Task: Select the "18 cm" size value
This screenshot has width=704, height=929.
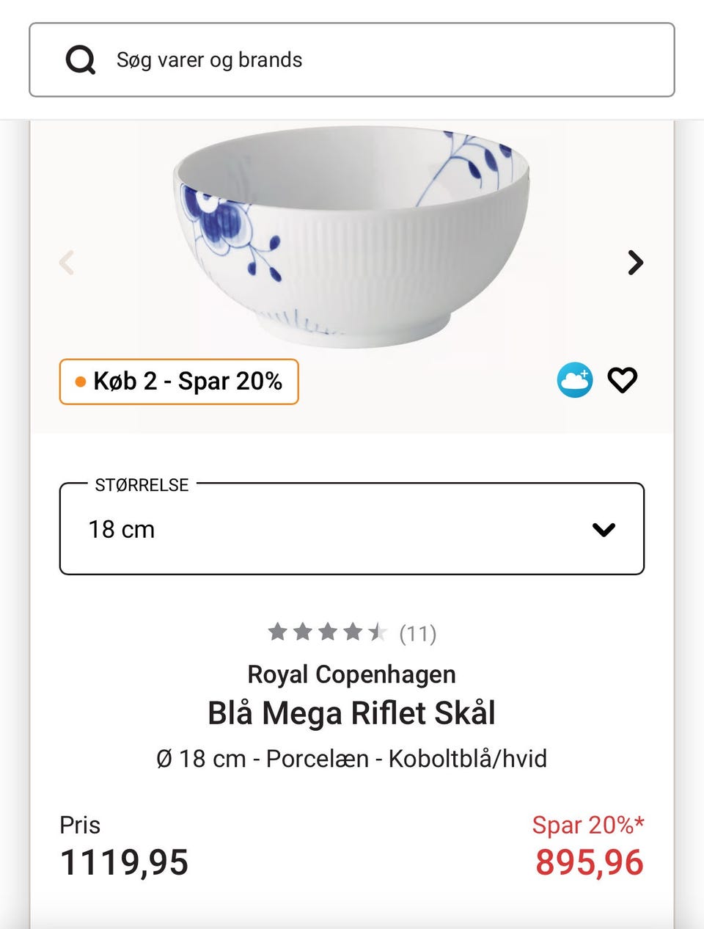Action: (122, 529)
